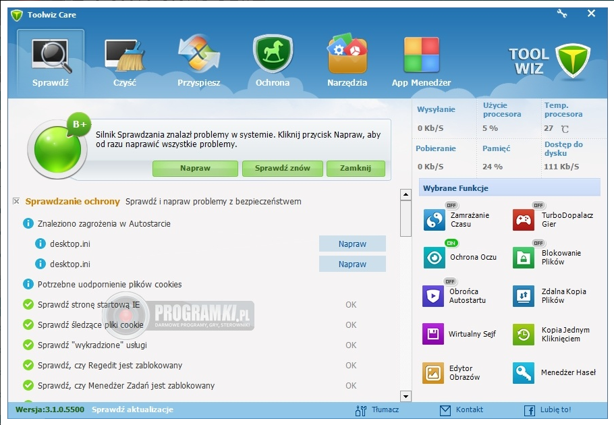The width and height of the screenshot is (614, 425).
Task: Open Kopia Jednym Kliknięciem icon
Action: (524, 335)
